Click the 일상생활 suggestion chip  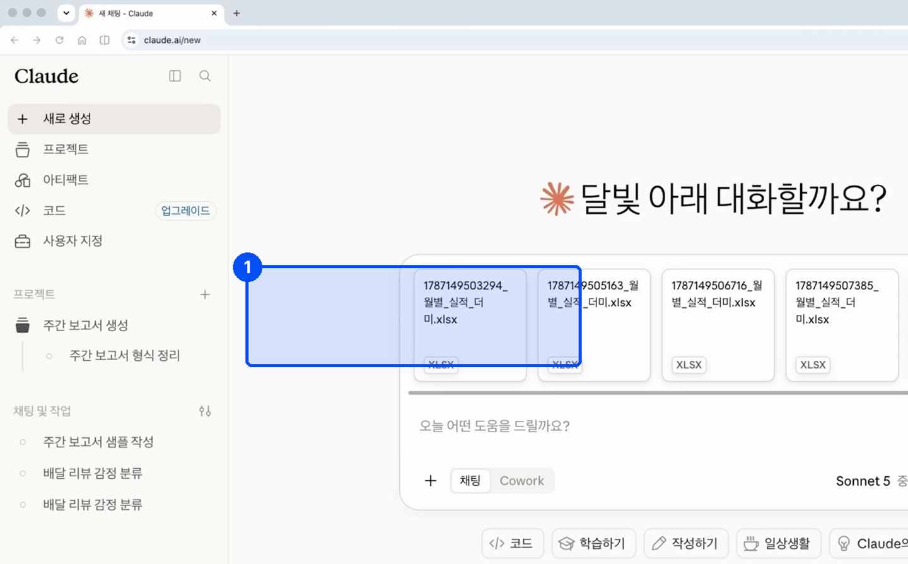coord(779,543)
